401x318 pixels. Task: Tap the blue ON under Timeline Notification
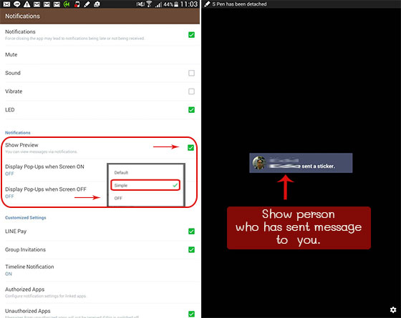pos(9,274)
